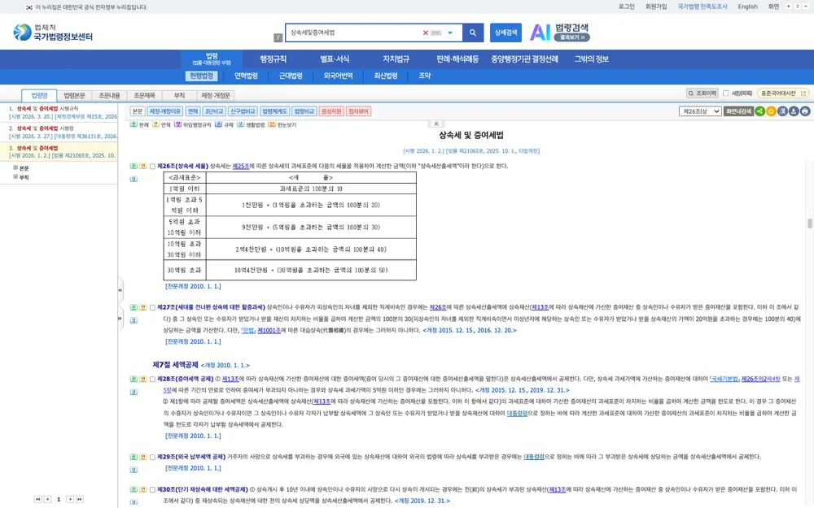Switch to the 제정·개정문 tab
This screenshot has width=814, height=508.
(216, 95)
